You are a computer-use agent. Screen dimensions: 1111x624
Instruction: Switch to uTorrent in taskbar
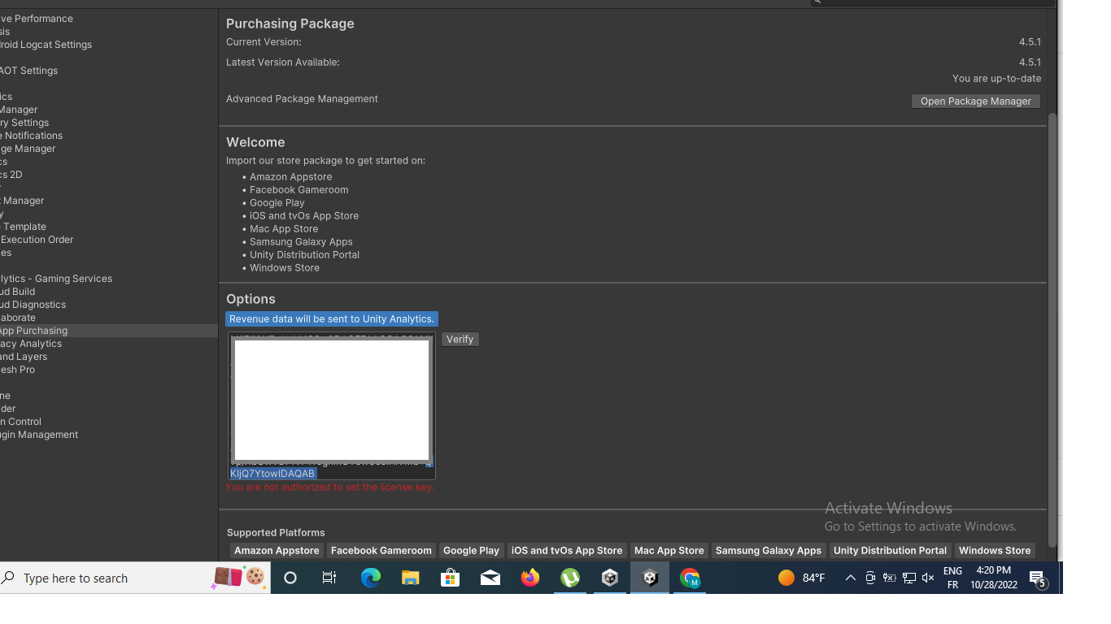pyautogui.click(x=570, y=578)
